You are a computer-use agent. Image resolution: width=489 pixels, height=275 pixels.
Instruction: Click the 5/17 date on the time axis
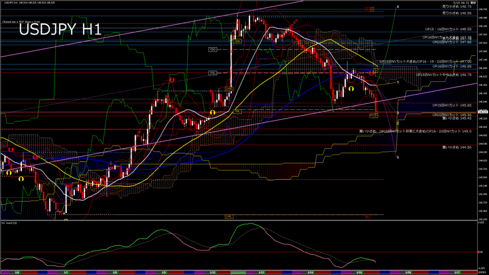457,273
